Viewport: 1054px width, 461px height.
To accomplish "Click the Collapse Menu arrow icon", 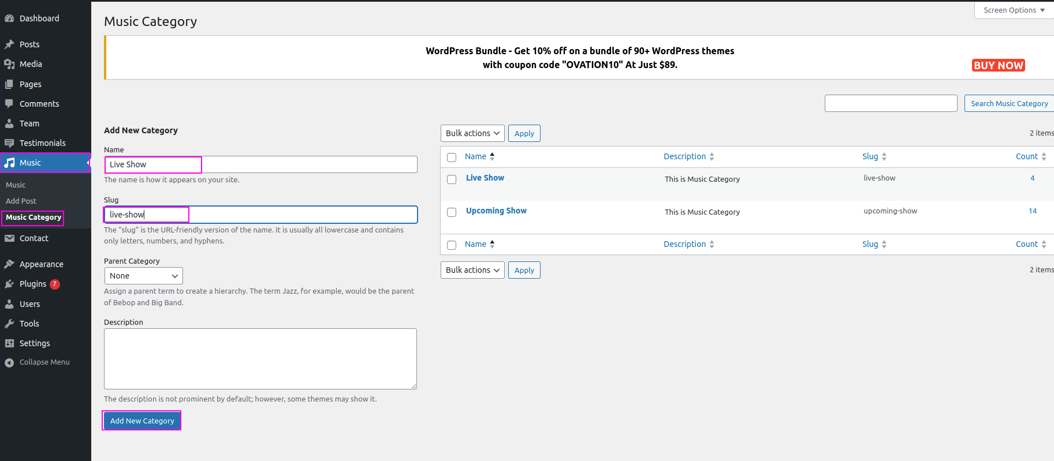I will pos(9,362).
